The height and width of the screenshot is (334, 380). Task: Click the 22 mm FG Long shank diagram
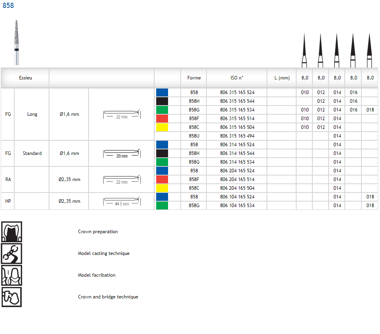[122, 114]
